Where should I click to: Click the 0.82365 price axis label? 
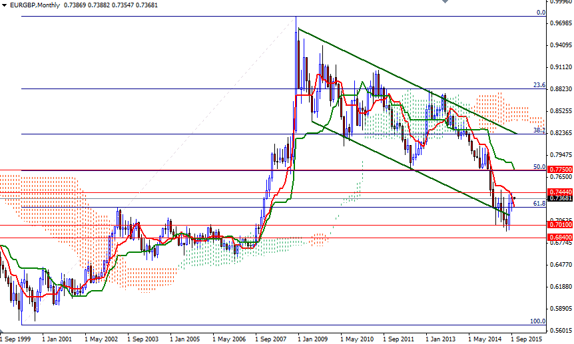coord(561,133)
